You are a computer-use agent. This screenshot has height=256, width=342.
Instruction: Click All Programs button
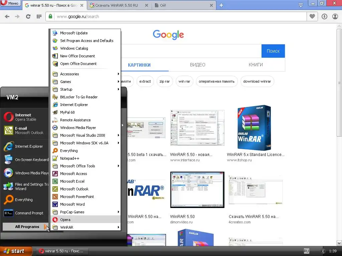[25, 227]
